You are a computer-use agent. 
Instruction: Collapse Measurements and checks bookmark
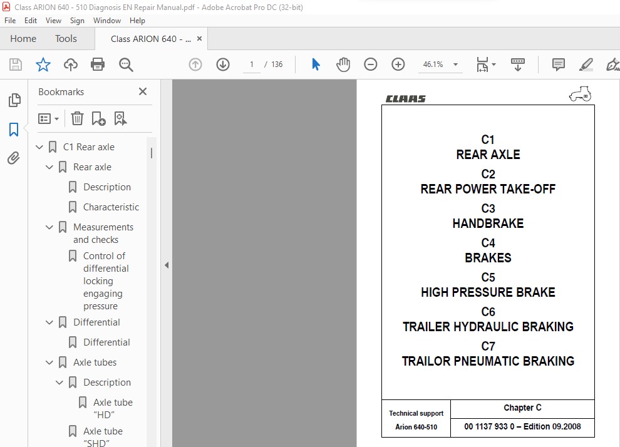49,227
